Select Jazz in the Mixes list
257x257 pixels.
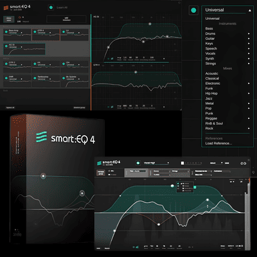209,98
